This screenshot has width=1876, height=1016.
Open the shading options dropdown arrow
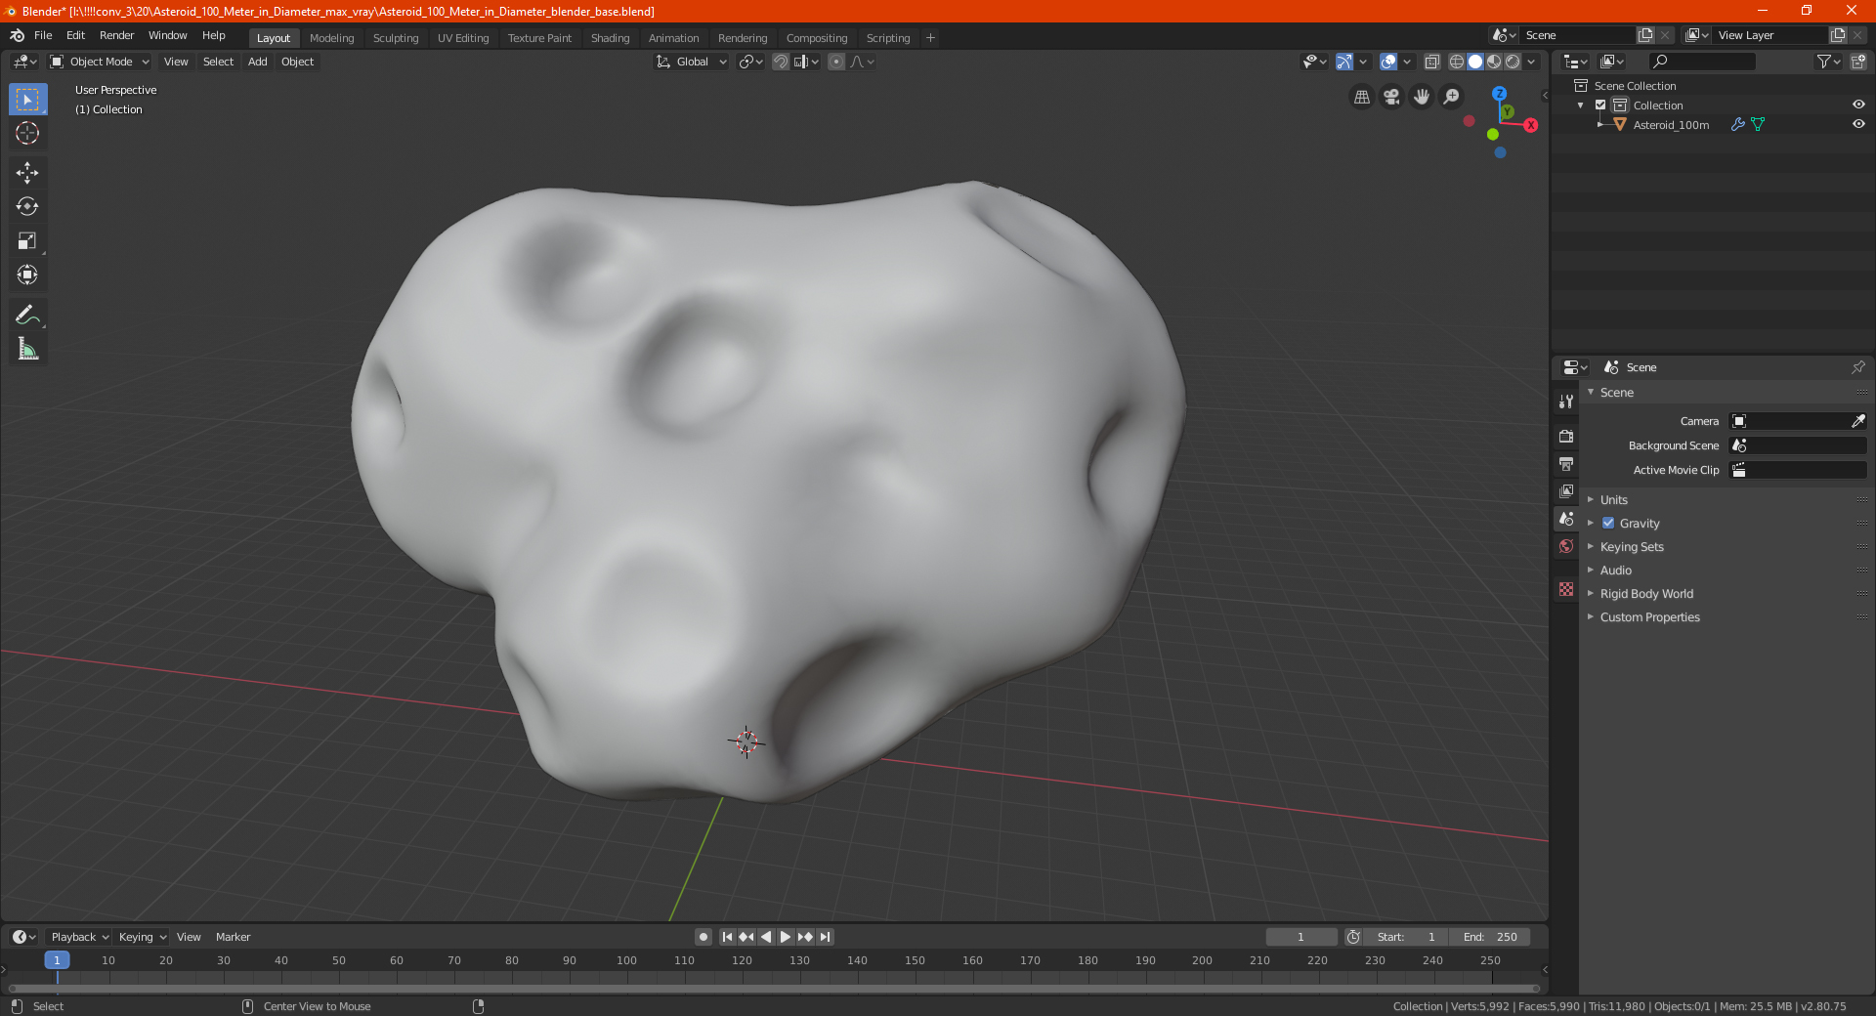(x=1531, y=62)
